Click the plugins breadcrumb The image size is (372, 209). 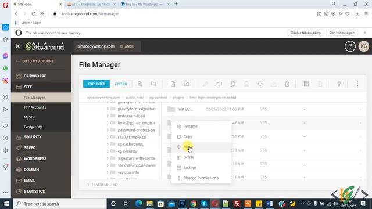[178, 98]
